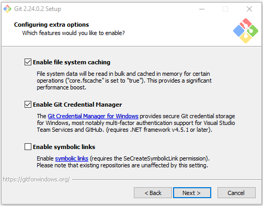The height and width of the screenshot is (206, 263).
Task: Minimize the Git Setup window
Action: click(202, 9)
